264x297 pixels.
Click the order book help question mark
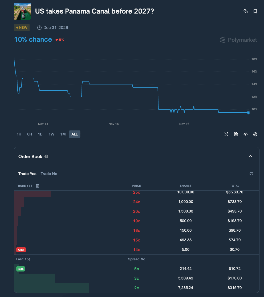pos(46,156)
